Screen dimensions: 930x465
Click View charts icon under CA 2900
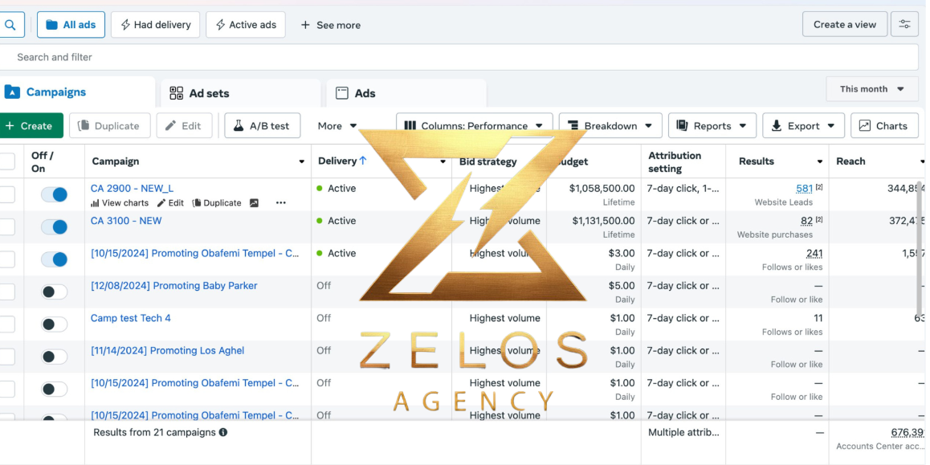click(x=95, y=203)
